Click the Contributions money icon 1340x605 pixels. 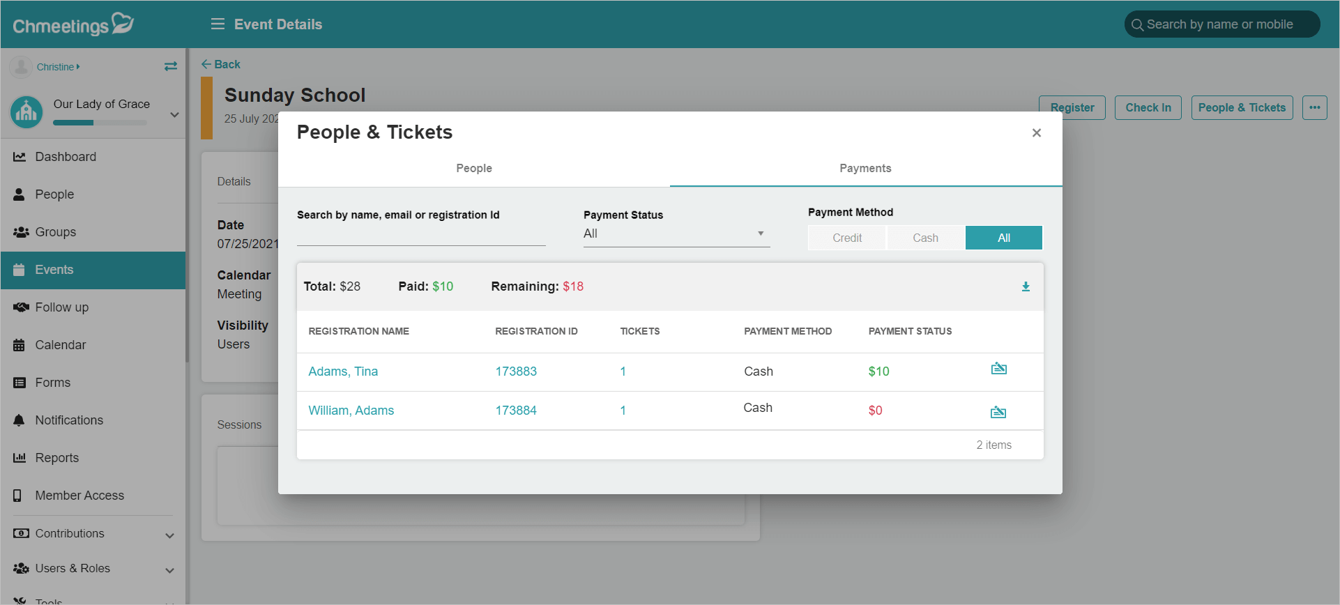[21, 533]
